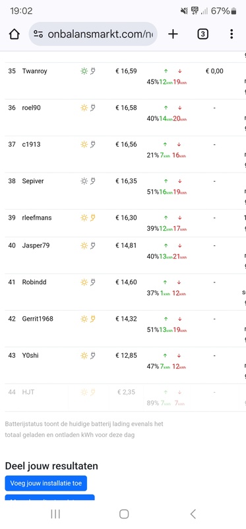Open Chrome three-dot overflow menu
Screen dimensions: 246x529
click(x=231, y=34)
